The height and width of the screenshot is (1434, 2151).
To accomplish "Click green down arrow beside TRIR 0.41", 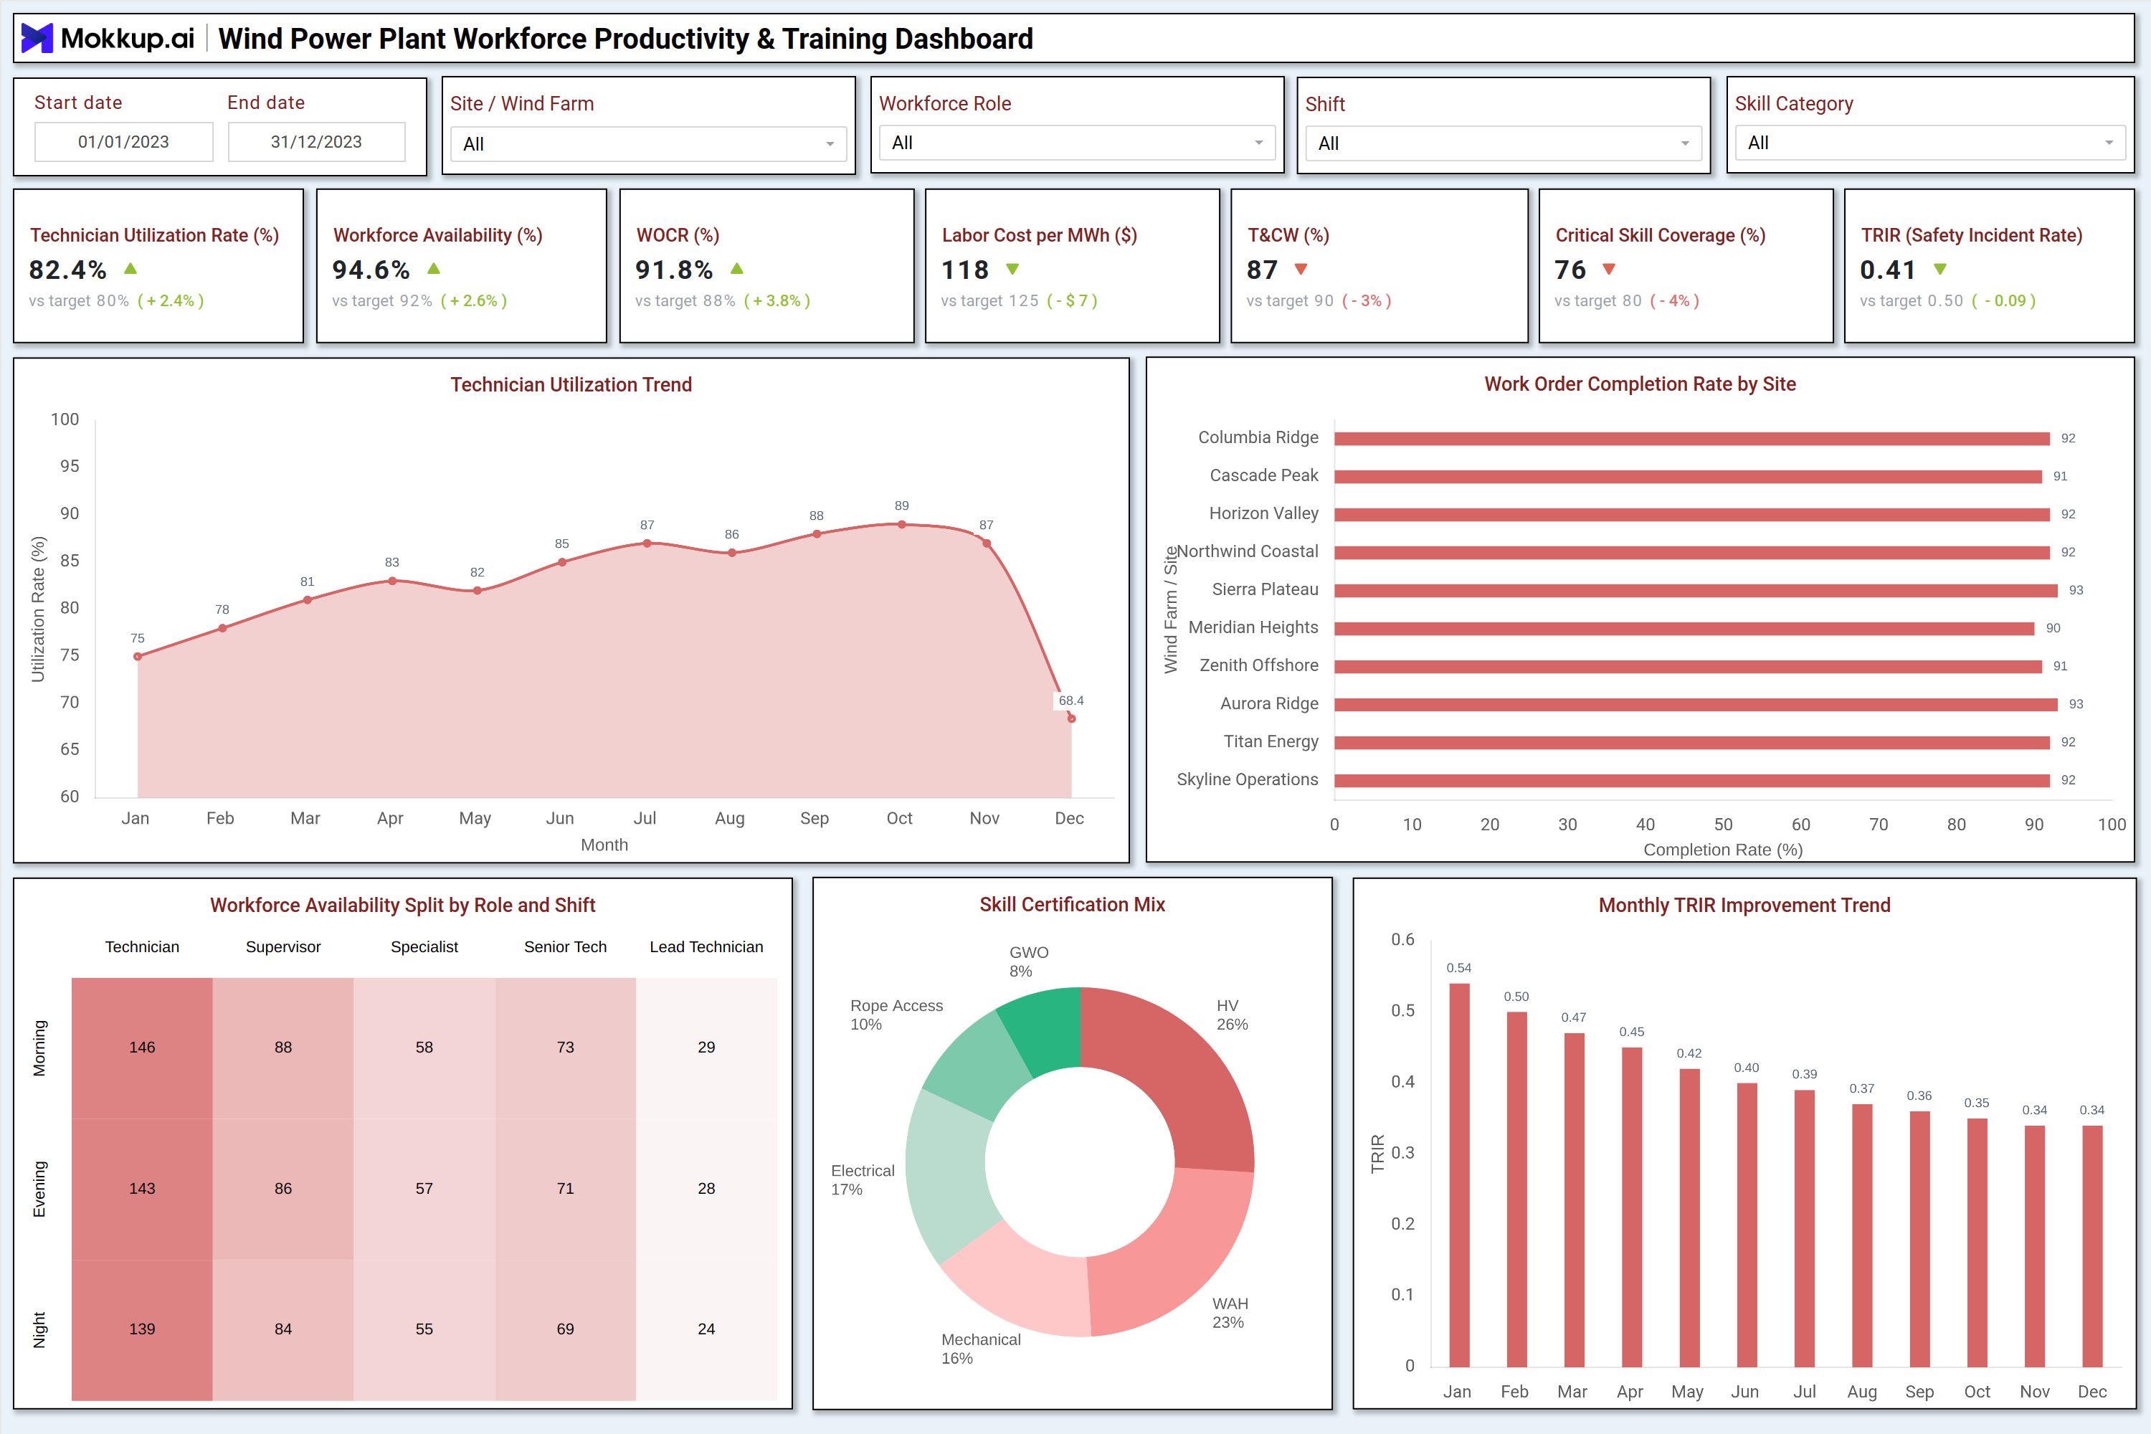I will (1939, 270).
